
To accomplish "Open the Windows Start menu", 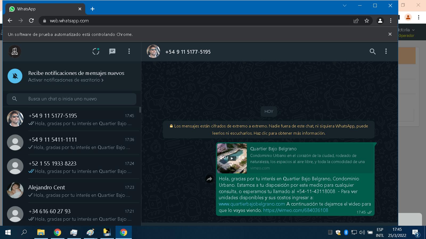I will pos(8,232).
